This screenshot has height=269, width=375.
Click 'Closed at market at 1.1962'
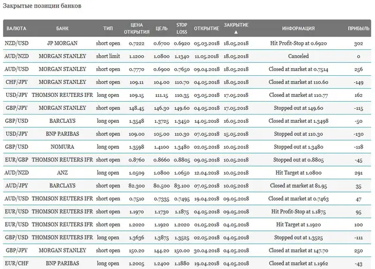pyautogui.click(x=298, y=264)
